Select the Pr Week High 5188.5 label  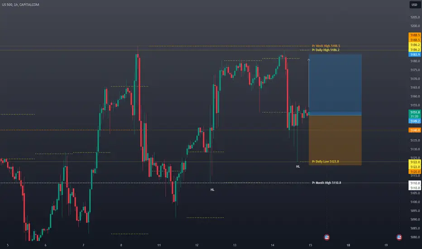point(326,46)
